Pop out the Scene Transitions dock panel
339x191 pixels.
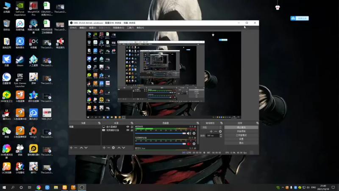[221, 123]
